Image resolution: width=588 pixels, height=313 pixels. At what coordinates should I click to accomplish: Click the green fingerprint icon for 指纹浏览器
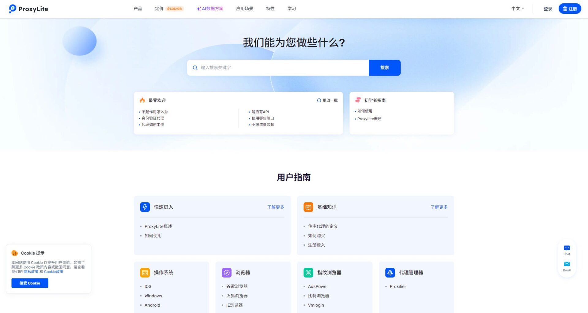308,272
